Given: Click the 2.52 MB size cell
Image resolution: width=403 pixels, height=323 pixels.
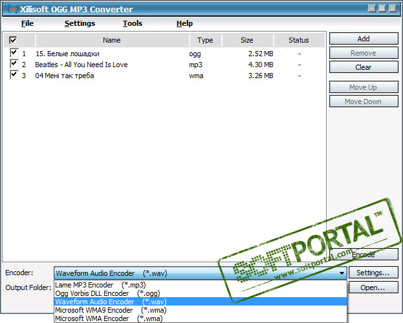Looking at the screenshot, I should [x=261, y=54].
